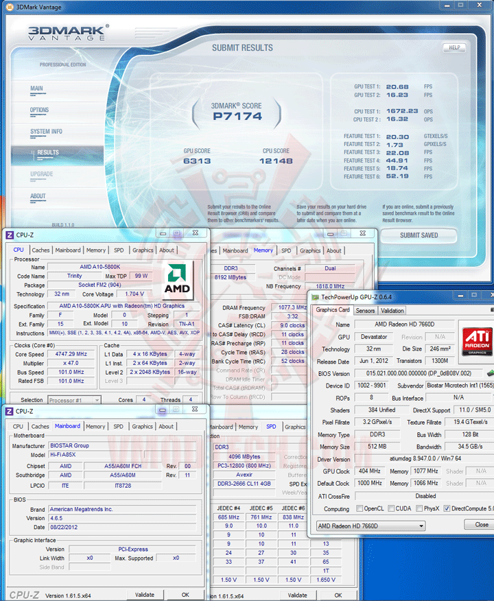Screen dimensions: 494x601
Task: Click OK in the CPU-Z Motherboard window
Action: pos(185,595)
